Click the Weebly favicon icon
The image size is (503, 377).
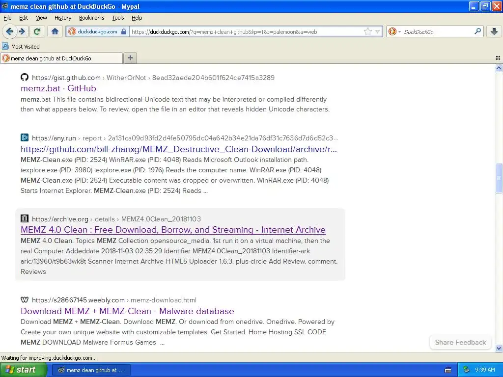click(25, 299)
